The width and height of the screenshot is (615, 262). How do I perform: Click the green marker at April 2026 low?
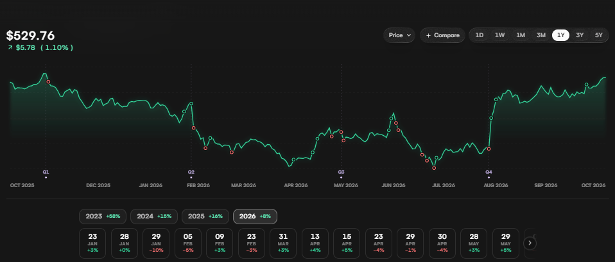tap(294, 160)
